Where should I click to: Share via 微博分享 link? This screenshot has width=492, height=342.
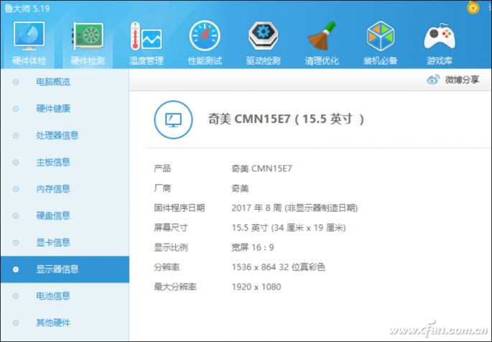click(452, 80)
